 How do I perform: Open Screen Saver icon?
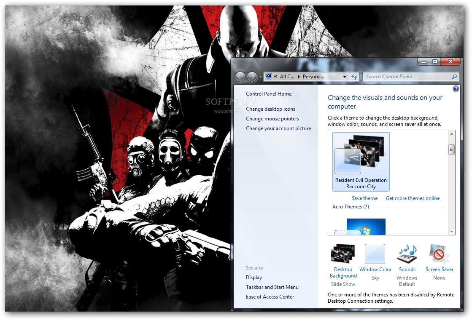point(439,254)
